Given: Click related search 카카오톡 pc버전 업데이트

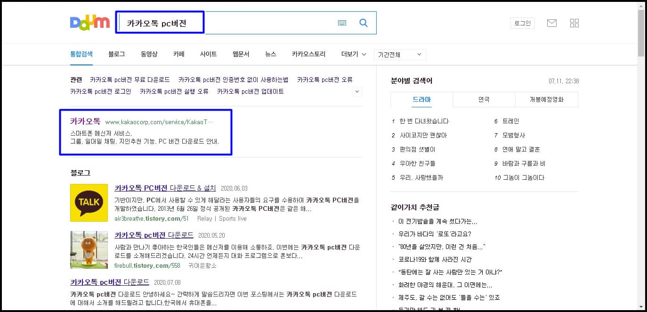Looking at the screenshot, I should coord(251,91).
